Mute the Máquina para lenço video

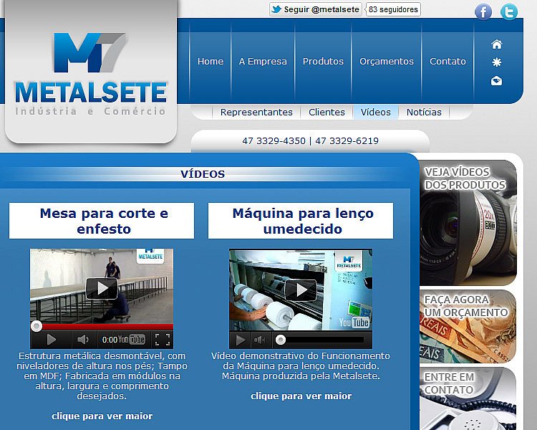260,340
